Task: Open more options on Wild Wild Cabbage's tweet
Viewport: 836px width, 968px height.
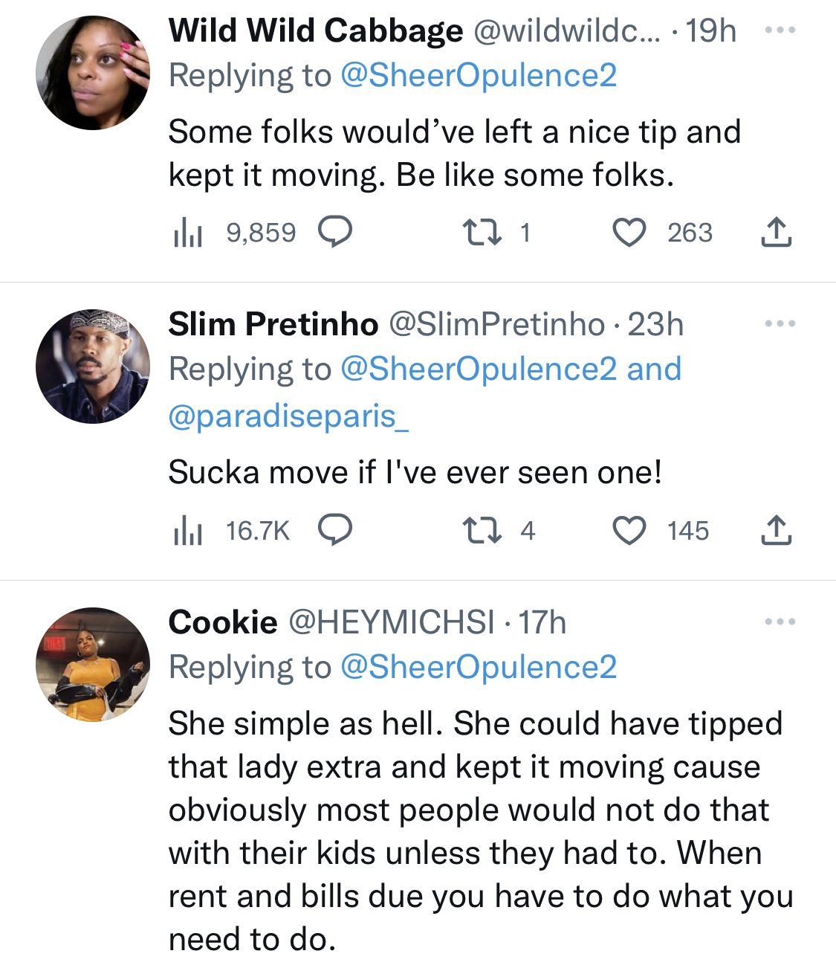Action: [x=780, y=30]
